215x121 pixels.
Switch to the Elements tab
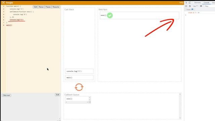[198, 3]
